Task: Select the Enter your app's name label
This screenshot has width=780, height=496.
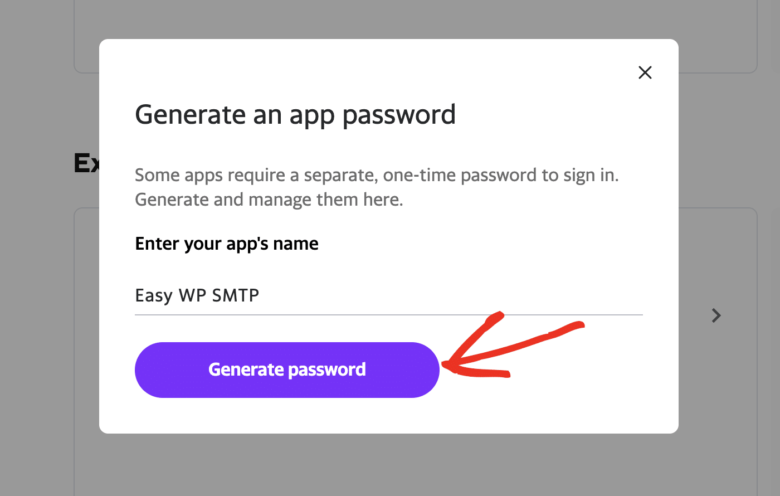Action: click(x=226, y=244)
